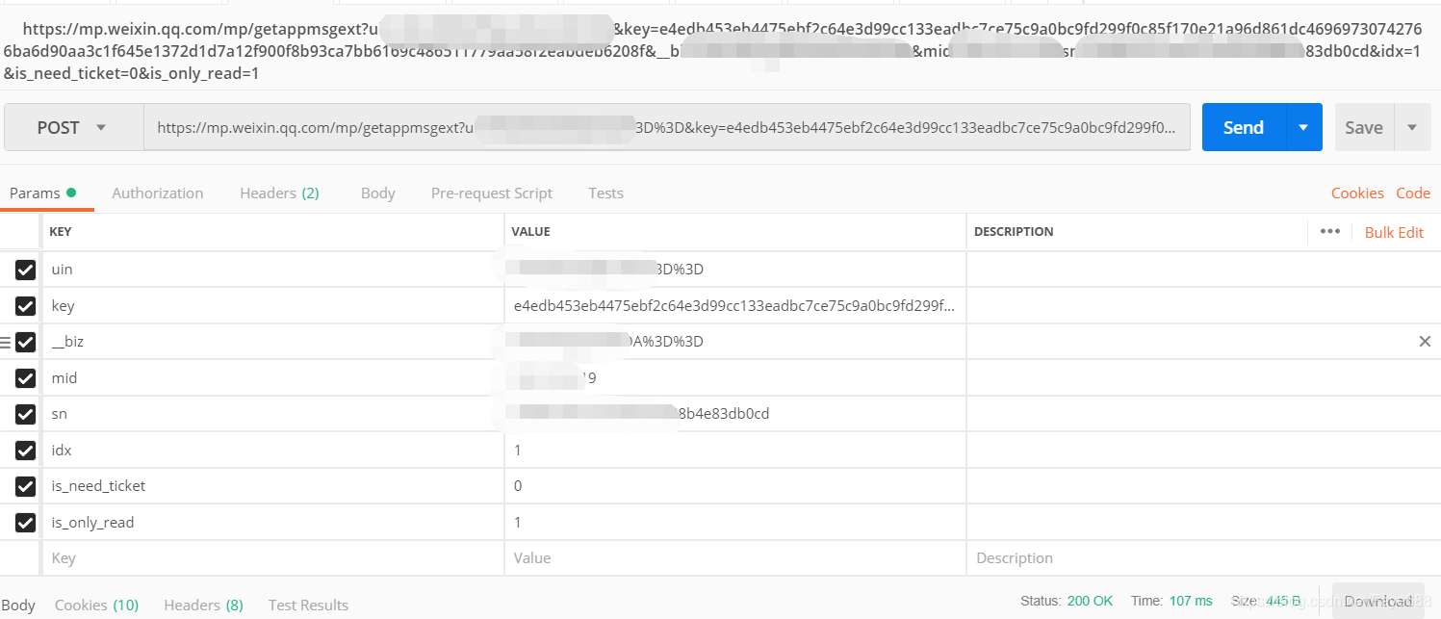1441x619 pixels.
Task: Switch to the Params tab
Action: (43, 193)
